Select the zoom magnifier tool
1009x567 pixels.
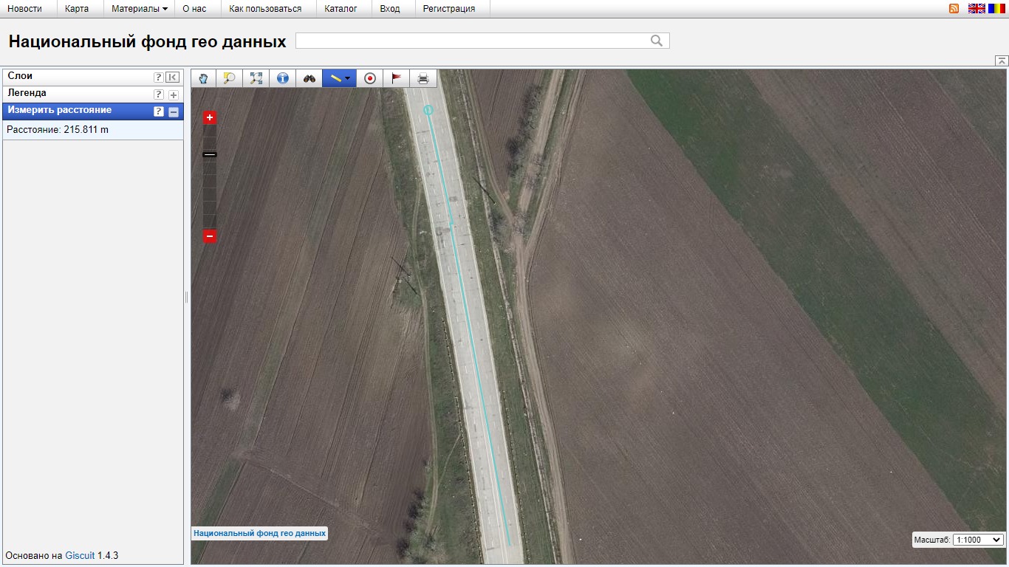click(x=230, y=78)
